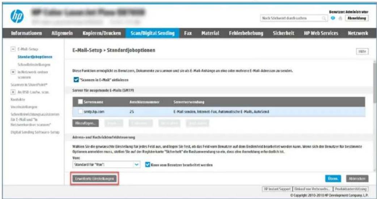Viewport: 377px width, 199px height.
Task: Click the grey home icon beside Abmeldung
Action: click(x=339, y=18)
